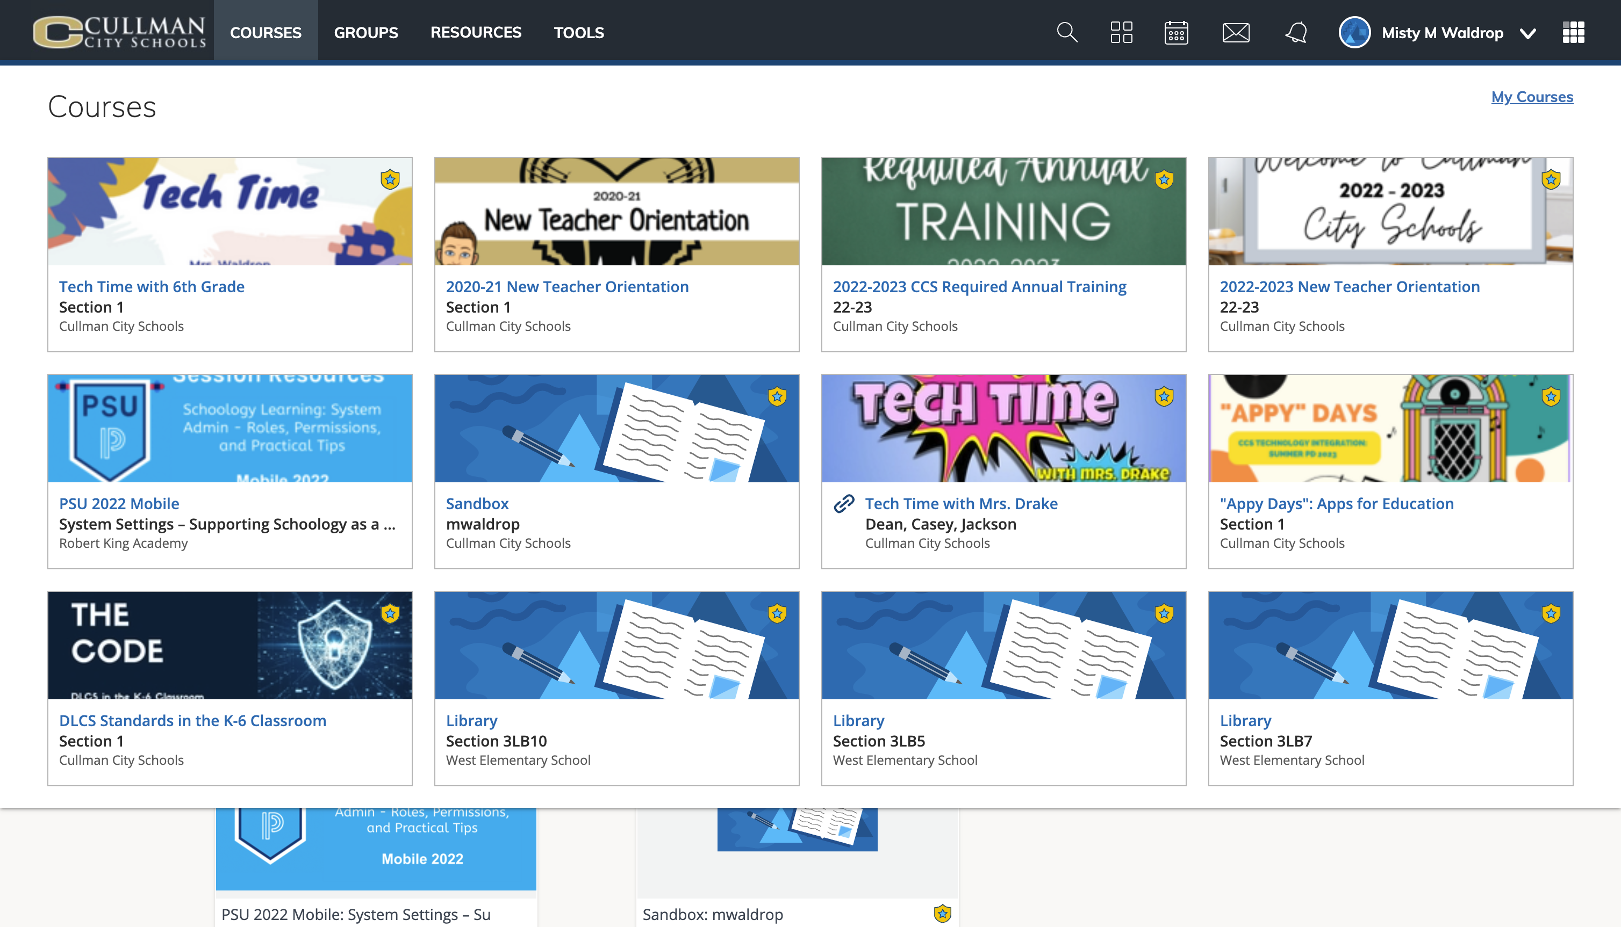This screenshot has height=927, width=1621.
Task: Click admin badge on Sandbox mwaldrop card
Action: (777, 397)
